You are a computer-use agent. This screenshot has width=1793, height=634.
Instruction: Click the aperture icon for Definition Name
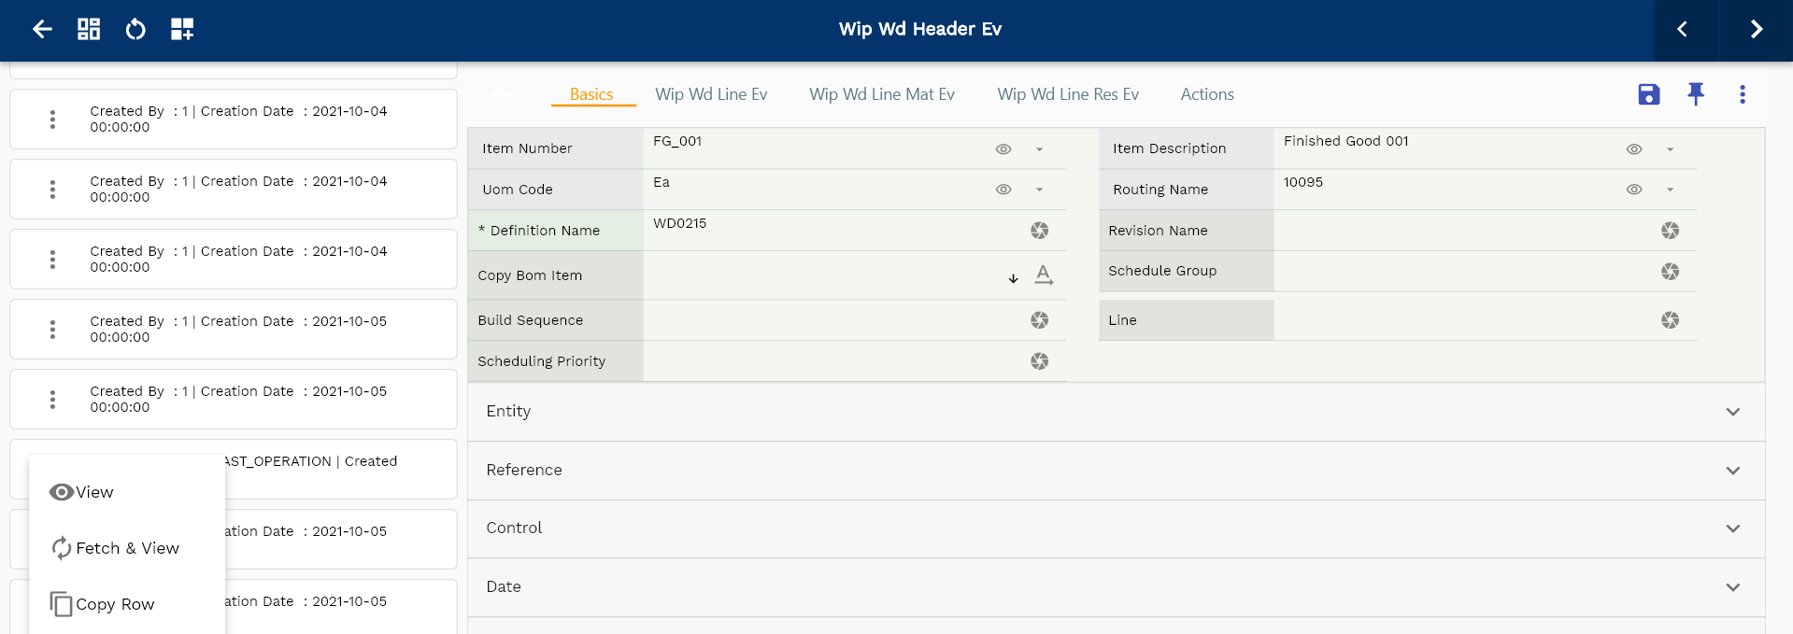[x=1039, y=231]
